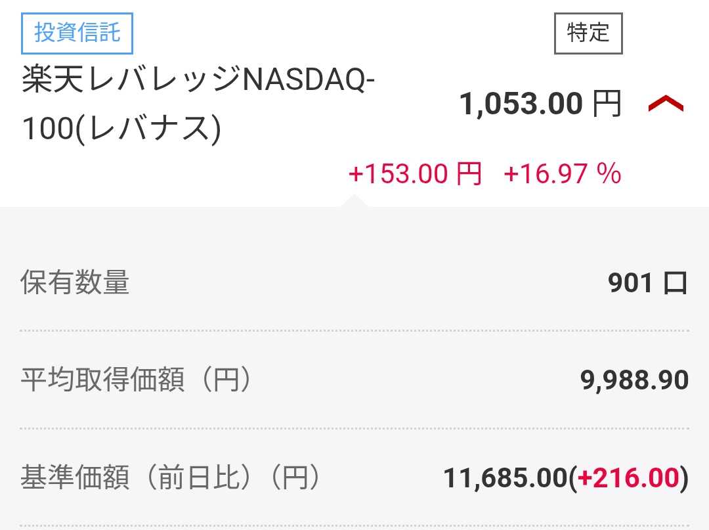
Task: Select the 基準価額（前日比）（円） label
Action: [171, 478]
